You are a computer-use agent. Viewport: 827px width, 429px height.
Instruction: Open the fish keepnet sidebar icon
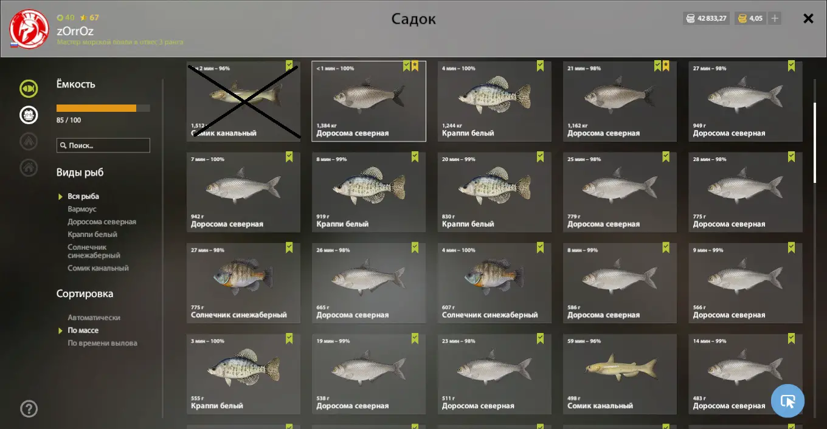point(29,89)
